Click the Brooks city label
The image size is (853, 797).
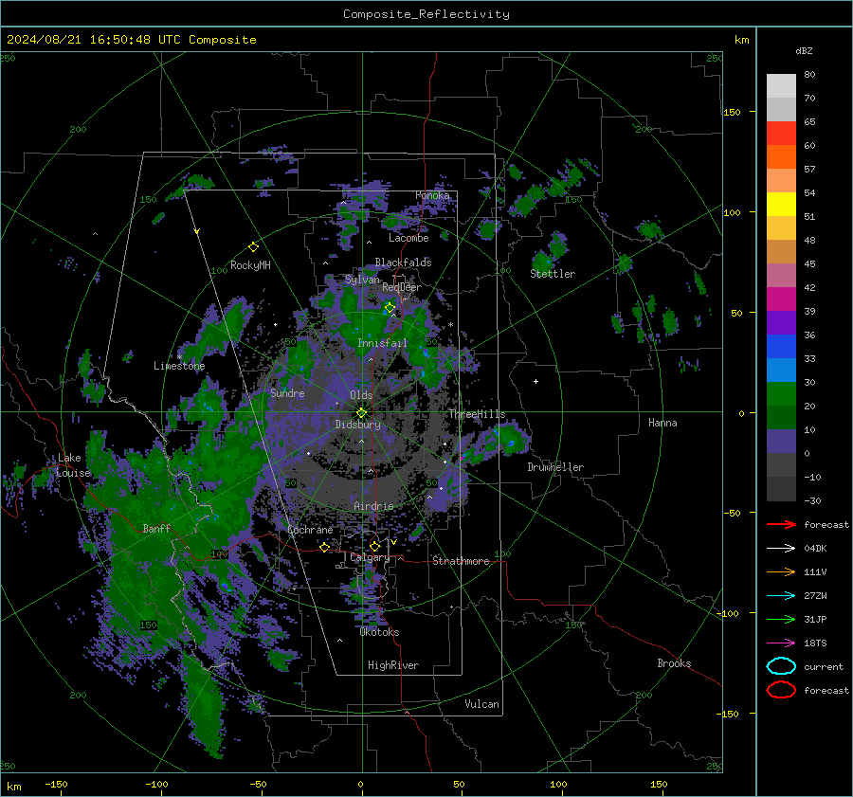(x=674, y=663)
